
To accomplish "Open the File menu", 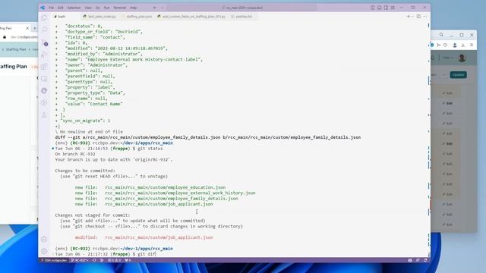I will (x=51, y=8).
